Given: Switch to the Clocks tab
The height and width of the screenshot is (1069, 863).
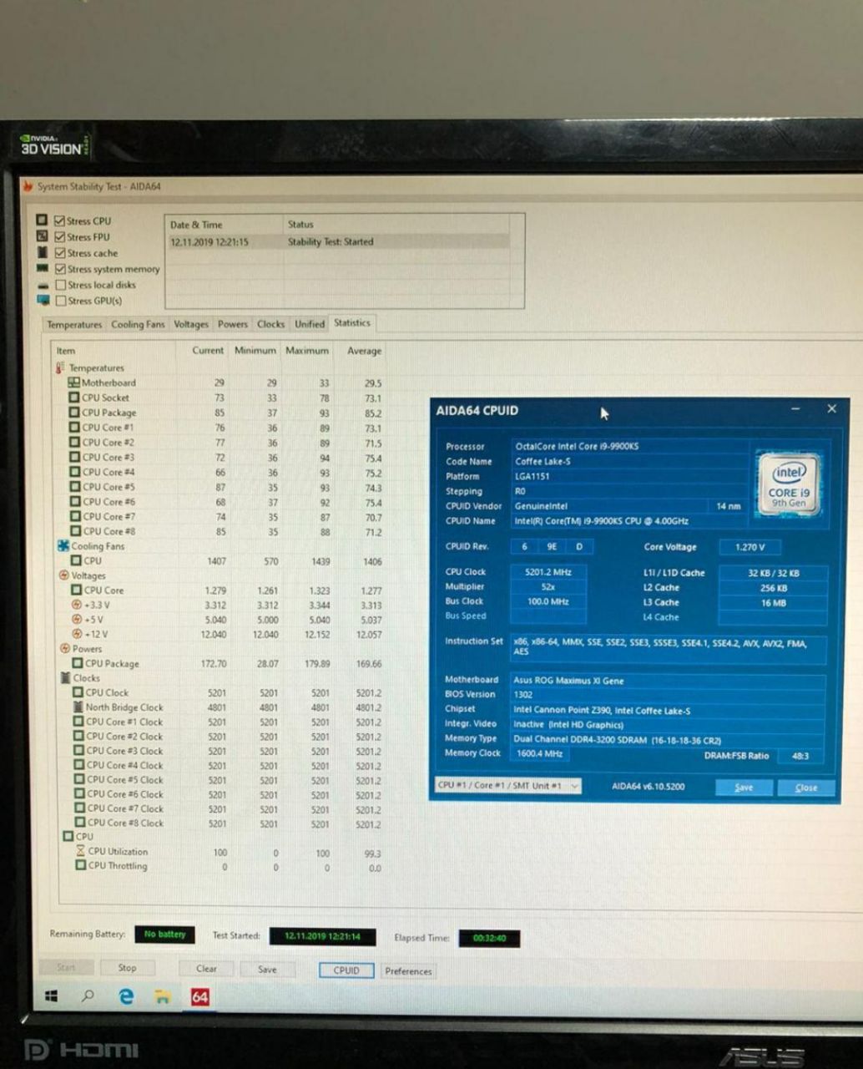Looking at the screenshot, I should [x=270, y=324].
